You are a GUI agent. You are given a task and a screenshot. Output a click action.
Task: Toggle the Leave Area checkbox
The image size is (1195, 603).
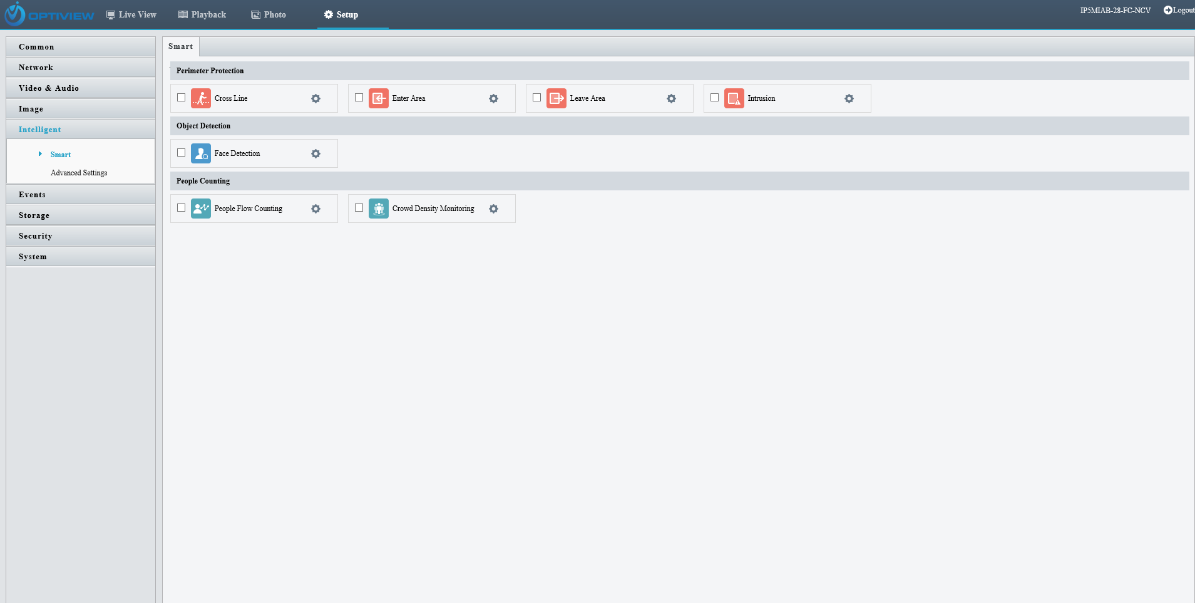tap(537, 98)
